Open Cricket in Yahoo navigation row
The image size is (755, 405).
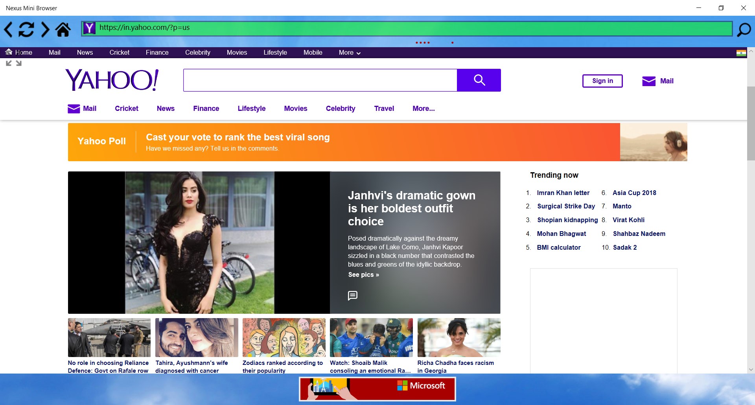point(127,109)
